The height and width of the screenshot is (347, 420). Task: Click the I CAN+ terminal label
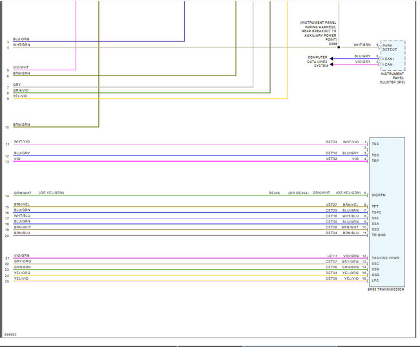tap(388, 59)
